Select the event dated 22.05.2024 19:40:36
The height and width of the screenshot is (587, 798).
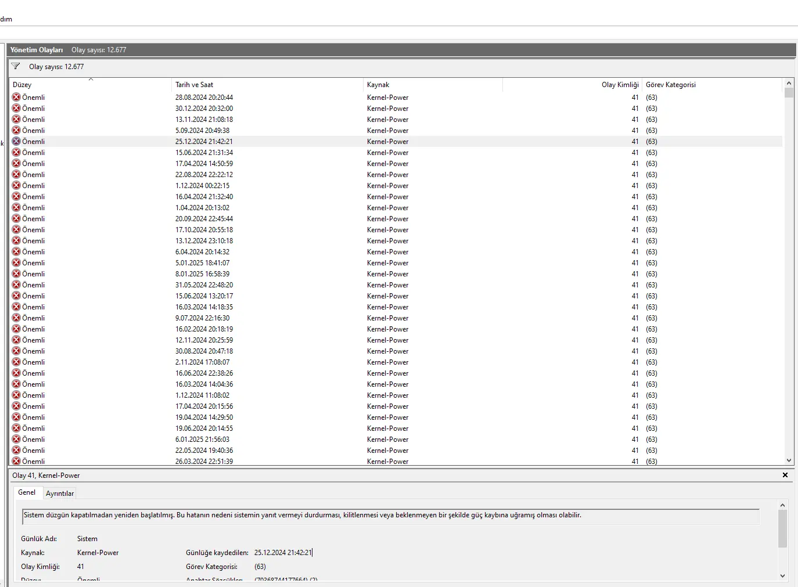tap(396, 450)
